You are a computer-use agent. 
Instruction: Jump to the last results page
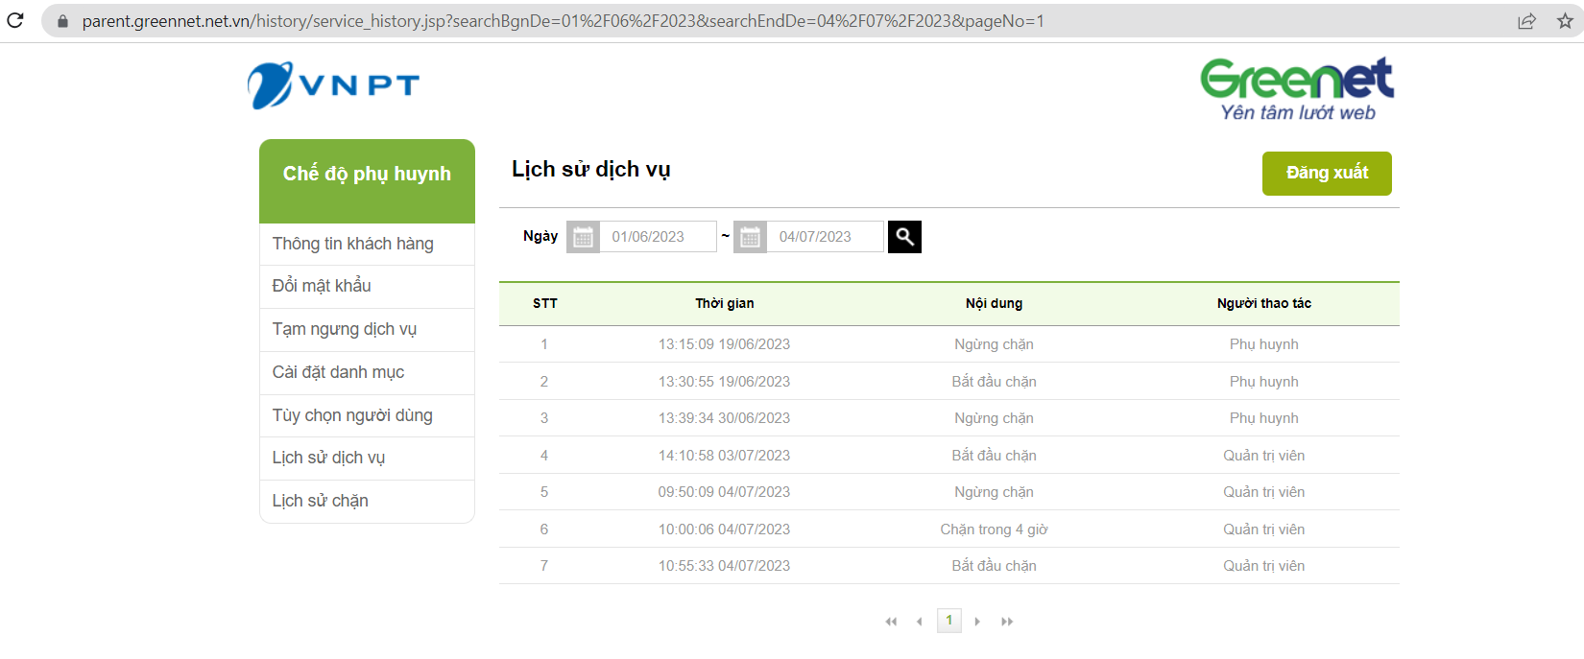(1007, 622)
